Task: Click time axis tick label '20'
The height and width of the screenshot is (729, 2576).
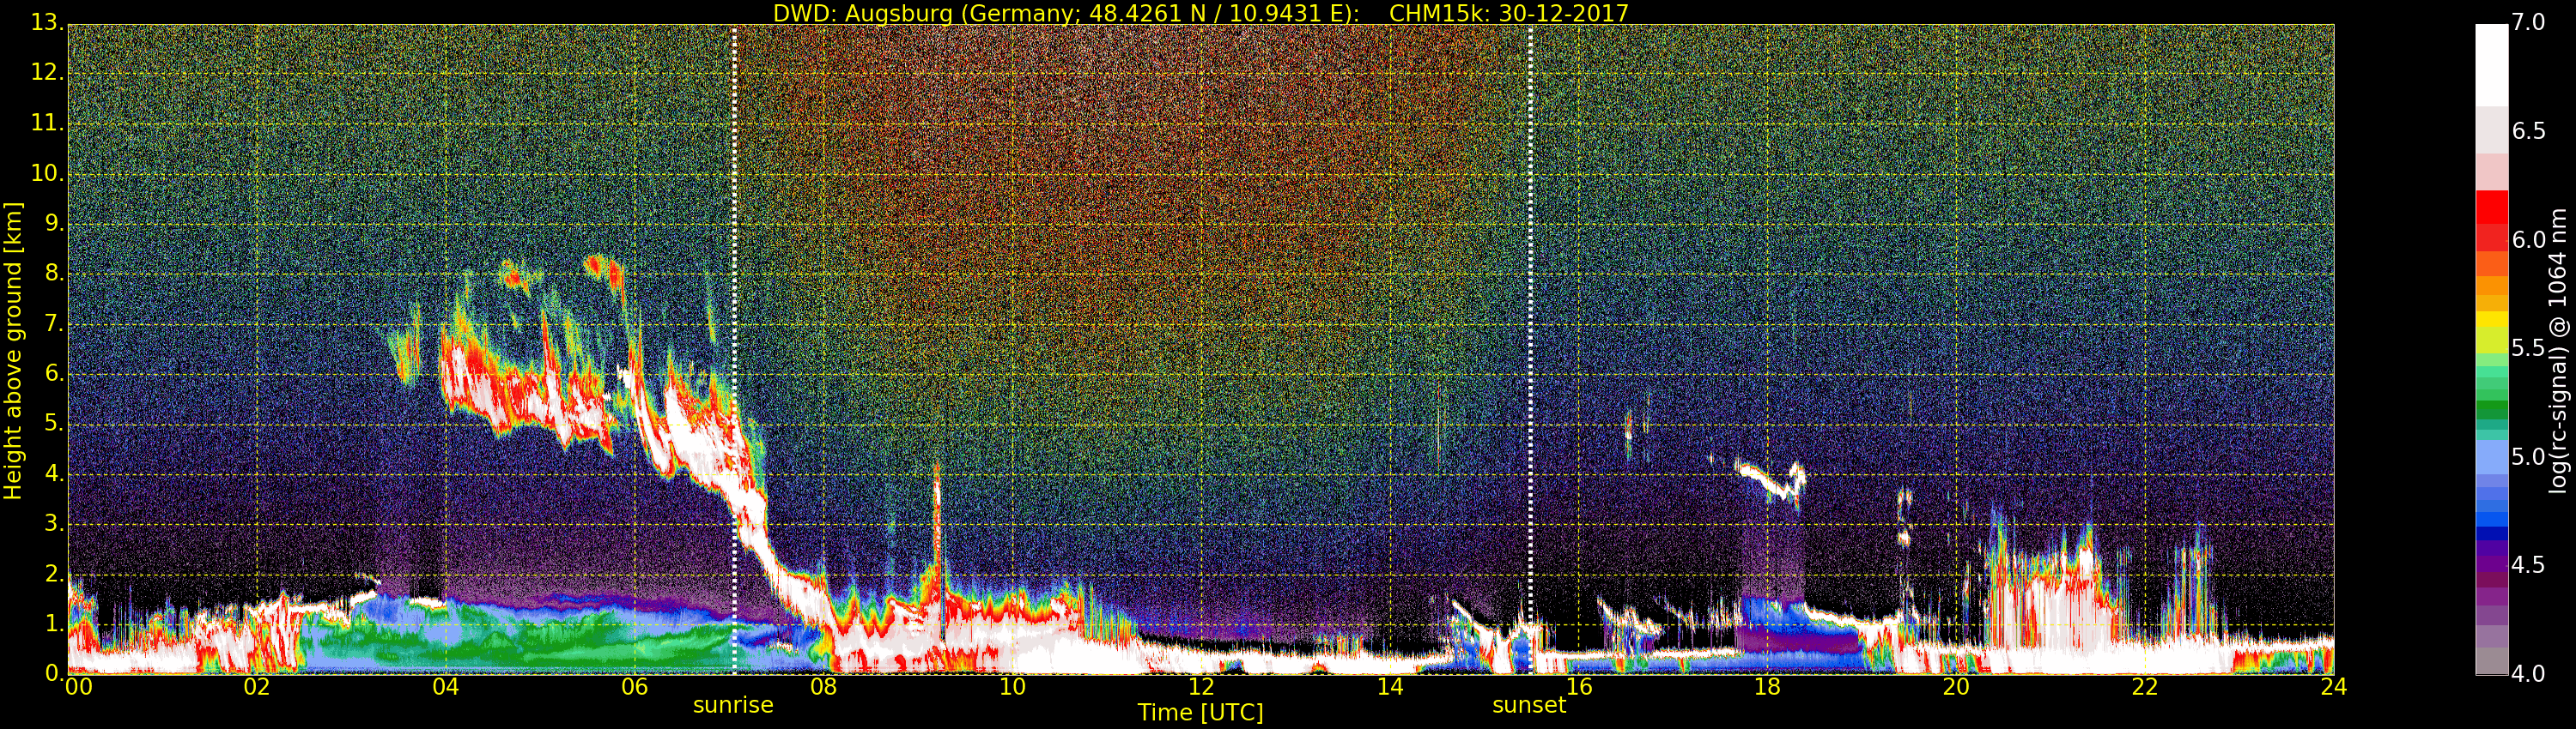Action: coord(1956,687)
